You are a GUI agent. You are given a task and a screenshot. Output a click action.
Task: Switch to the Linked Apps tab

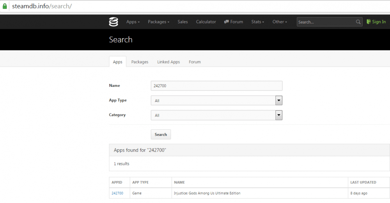tap(168, 62)
